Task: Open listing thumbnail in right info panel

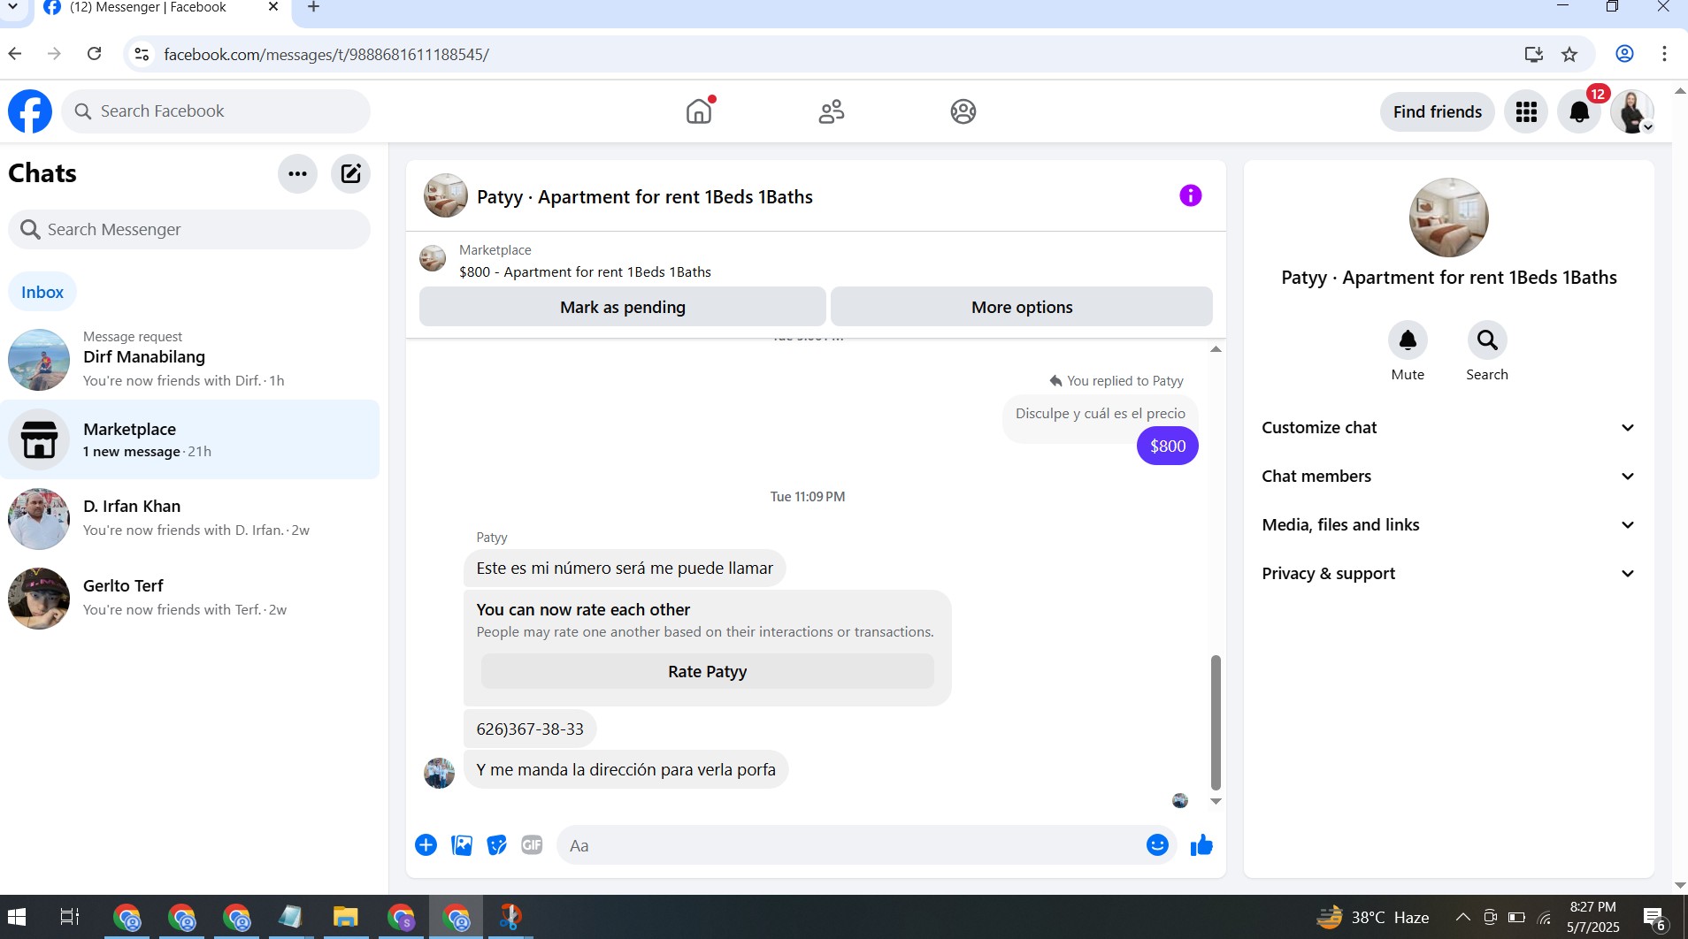Action: (x=1448, y=218)
